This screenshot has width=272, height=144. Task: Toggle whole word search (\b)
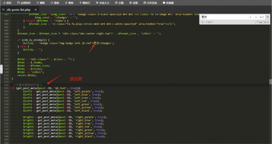(x=265, y=22)
